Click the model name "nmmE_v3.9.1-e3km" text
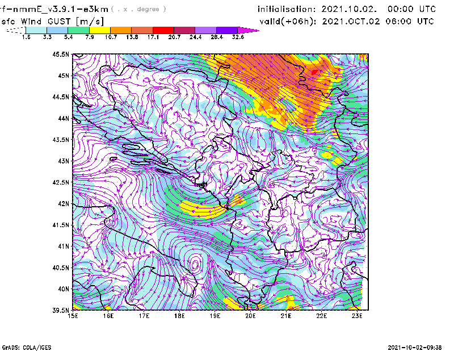The height and width of the screenshot is (351, 454). coord(58,9)
